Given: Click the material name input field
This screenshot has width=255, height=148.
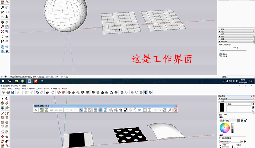Looking at the screenshot, I should 239,104.
